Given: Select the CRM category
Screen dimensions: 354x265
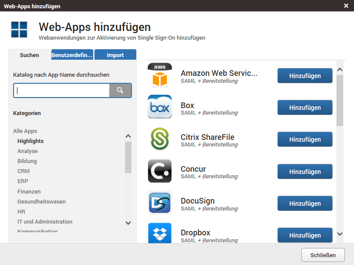Looking at the screenshot, I should (x=24, y=171).
